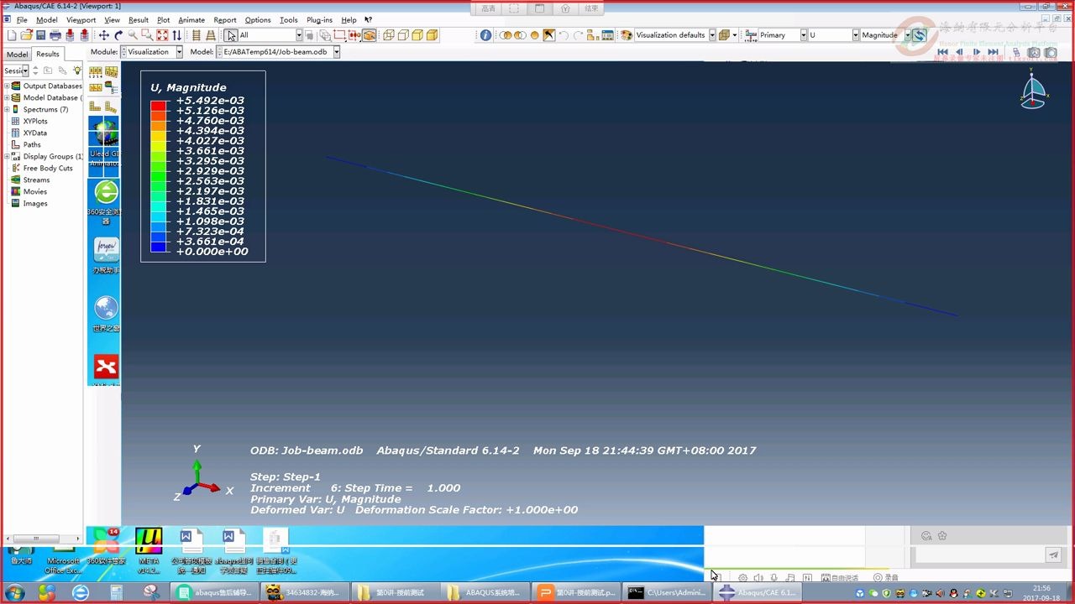The image size is (1075, 604).
Task: Open the Plot menu
Action: tap(163, 19)
